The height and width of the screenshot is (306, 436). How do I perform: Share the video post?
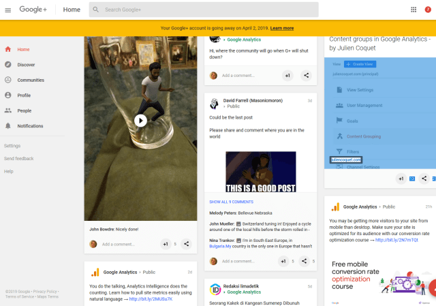pyautogui.click(x=186, y=244)
